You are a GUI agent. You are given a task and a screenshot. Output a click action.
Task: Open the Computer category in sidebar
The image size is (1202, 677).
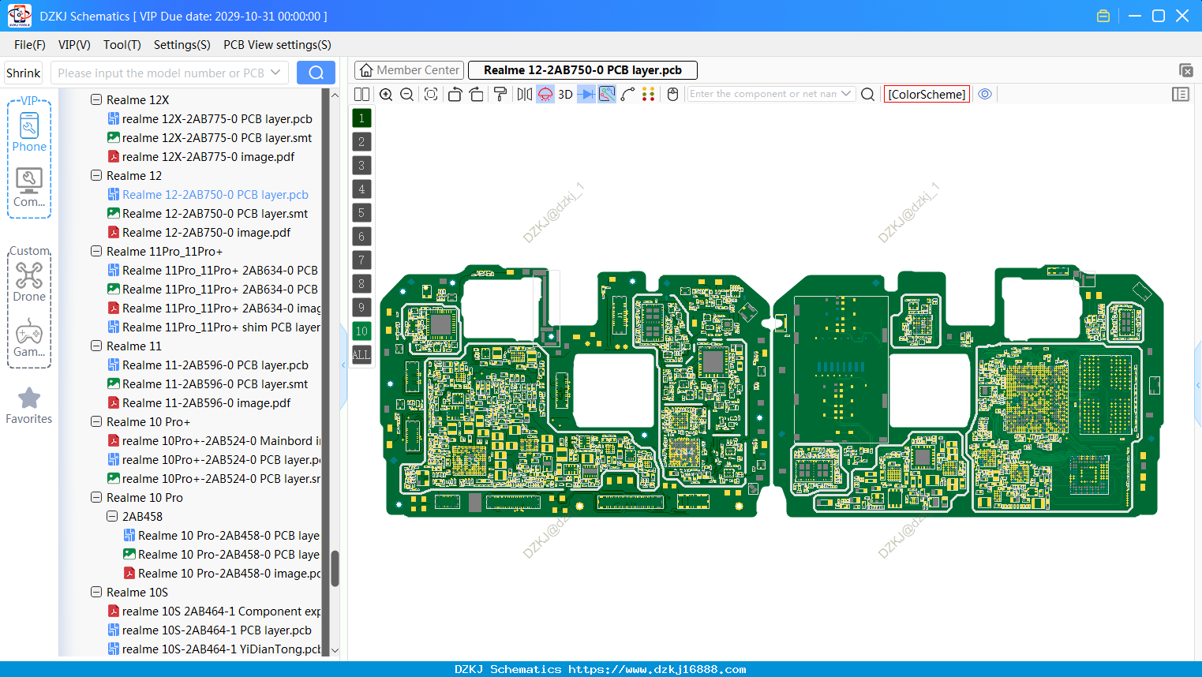point(29,188)
